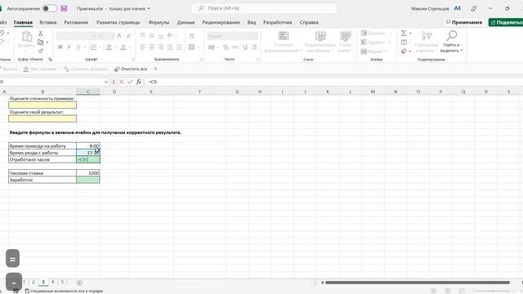Expand the Name Box dropdown
The height and width of the screenshot is (294, 523).
click(106, 82)
